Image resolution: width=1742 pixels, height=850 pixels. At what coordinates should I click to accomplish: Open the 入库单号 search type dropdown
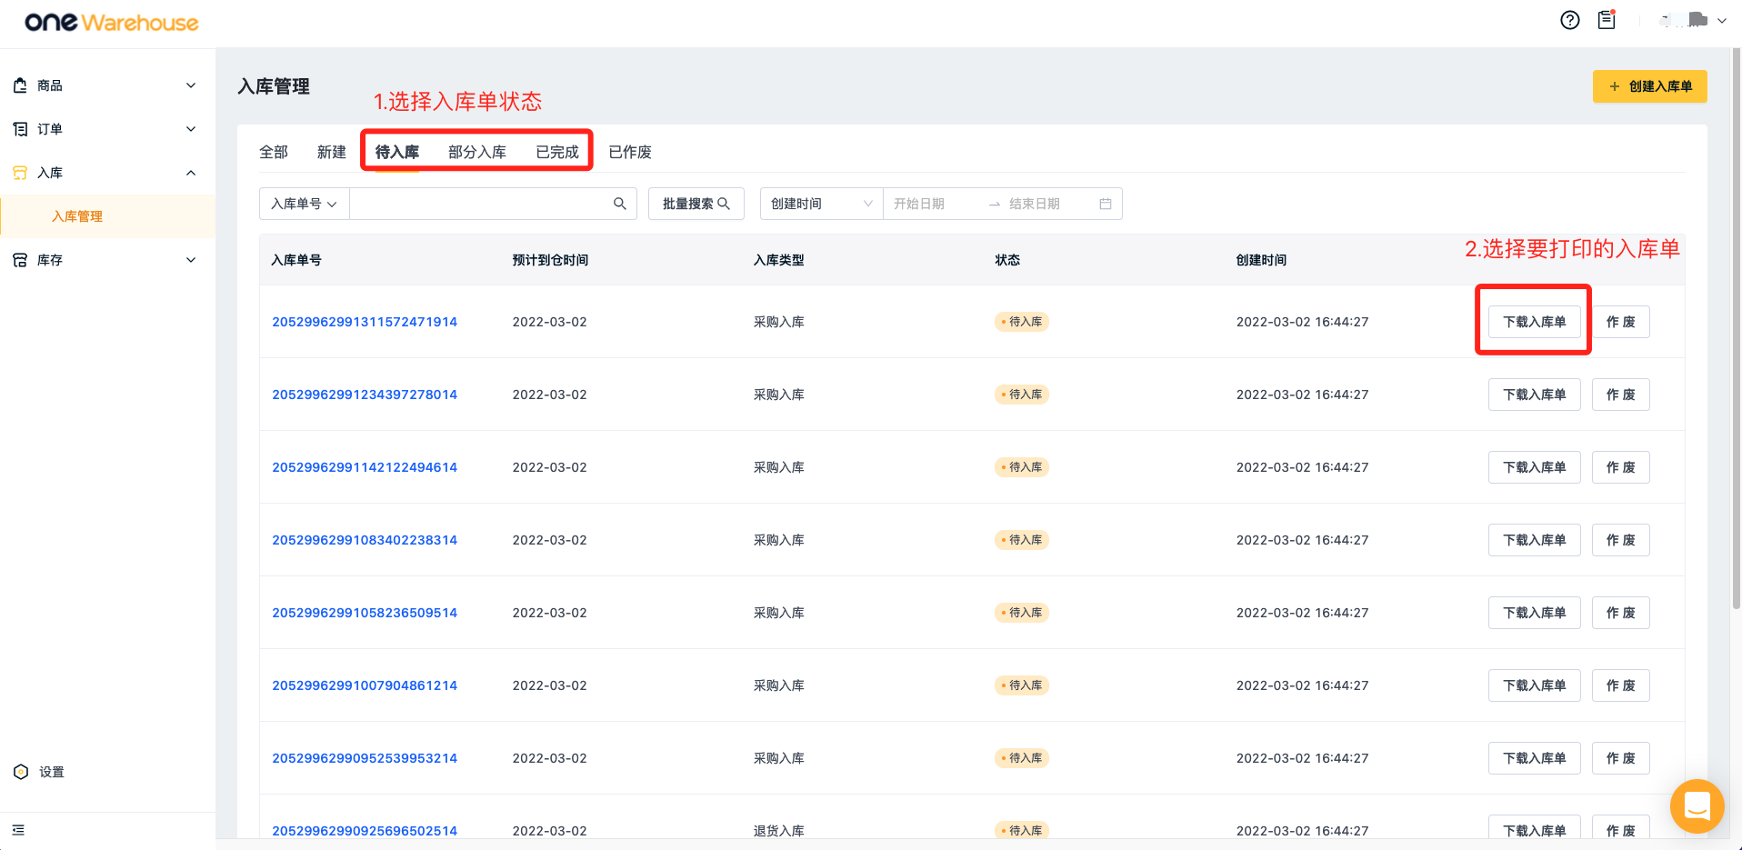click(x=304, y=204)
